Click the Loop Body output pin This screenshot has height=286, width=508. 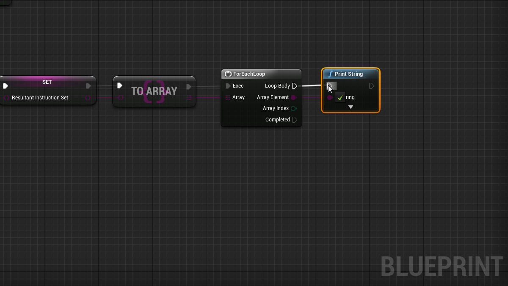295,86
